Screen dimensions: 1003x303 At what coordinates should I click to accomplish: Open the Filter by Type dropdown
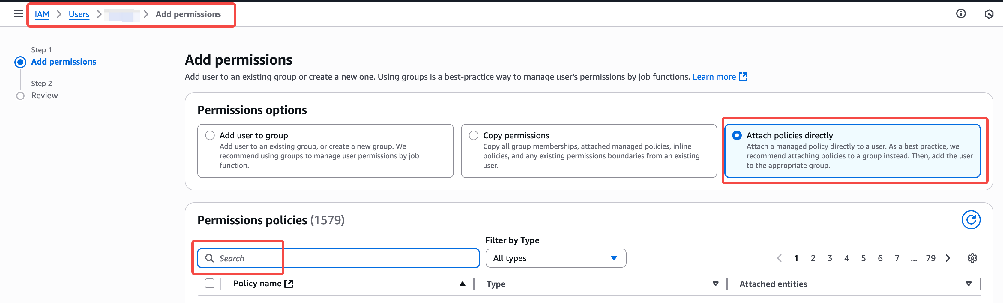pyautogui.click(x=555, y=258)
